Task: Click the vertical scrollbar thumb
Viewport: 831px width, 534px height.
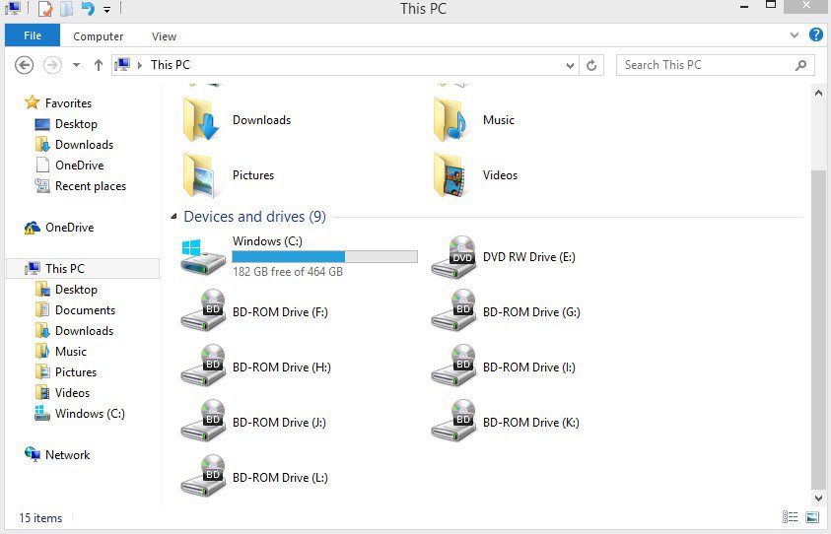Action: click(x=818, y=329)
